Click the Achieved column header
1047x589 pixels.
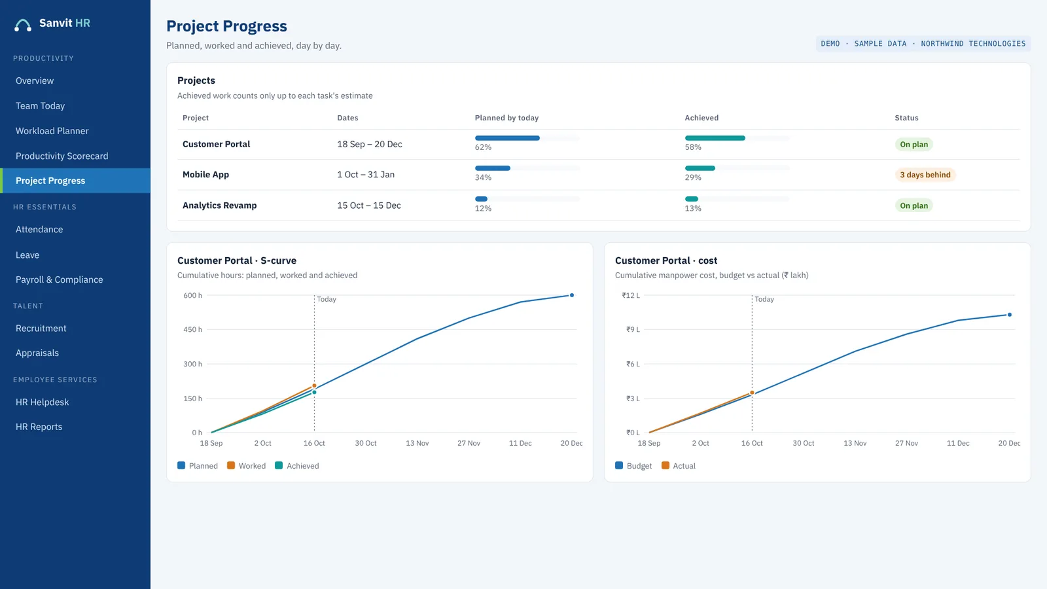coord(701,118)
